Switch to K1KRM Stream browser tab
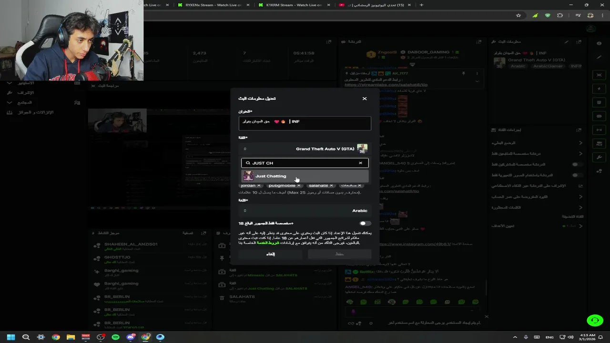The height and width of the screenshot is (343, 610). [x=294, y=5]
